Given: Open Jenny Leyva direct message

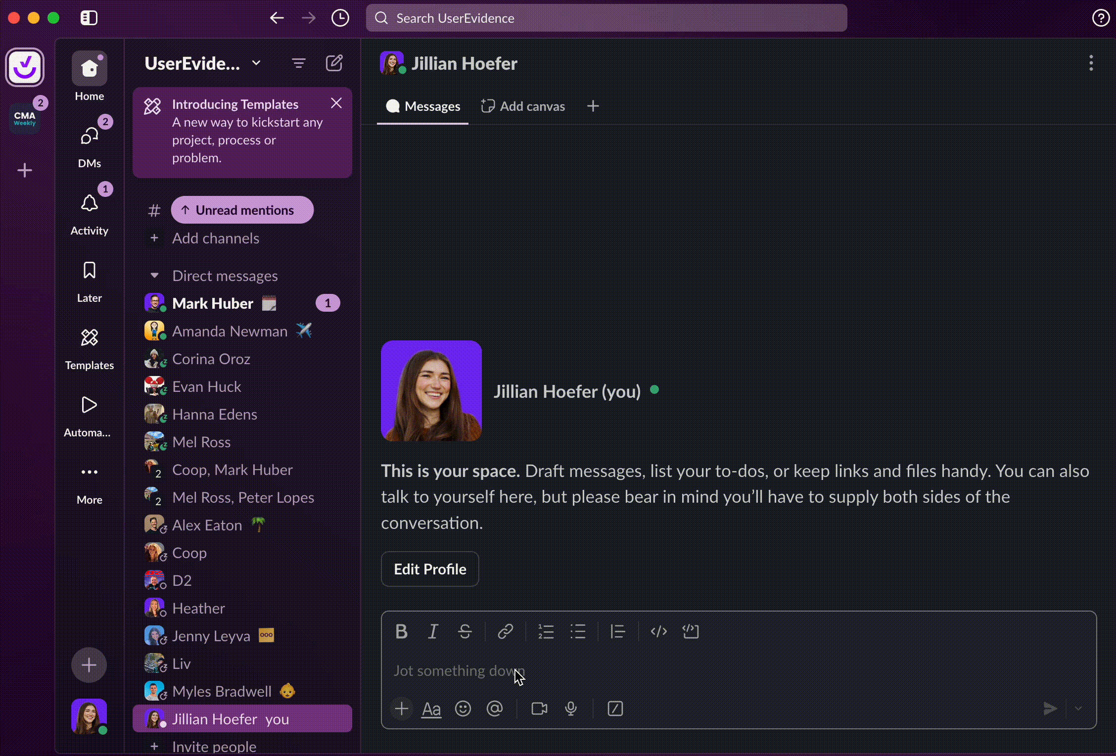Looking at the screenshot, I should [x=242, y=636].
